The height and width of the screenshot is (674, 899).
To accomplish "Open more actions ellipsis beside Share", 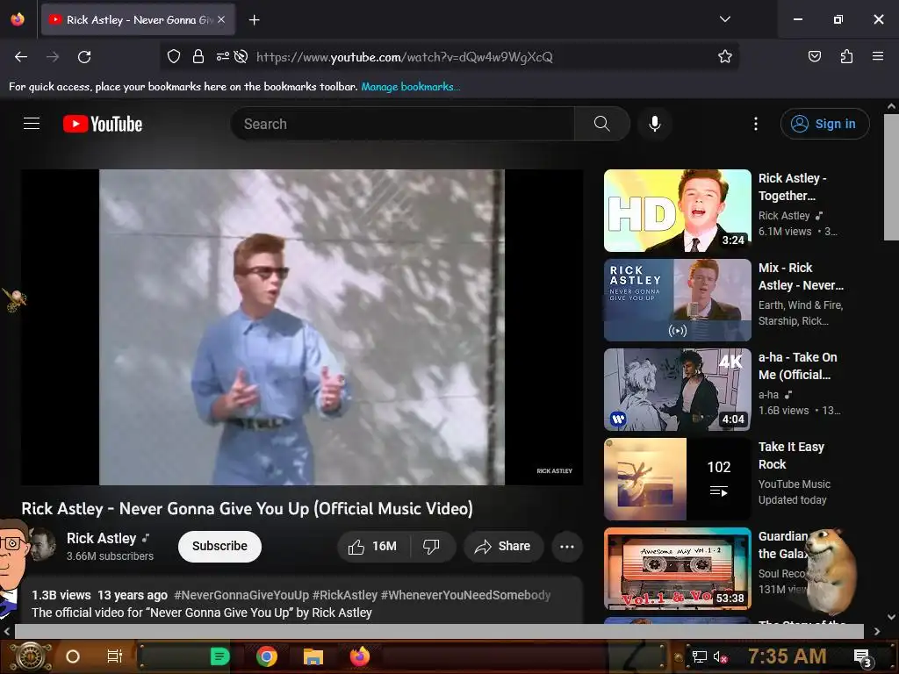I will pos(567,546).
